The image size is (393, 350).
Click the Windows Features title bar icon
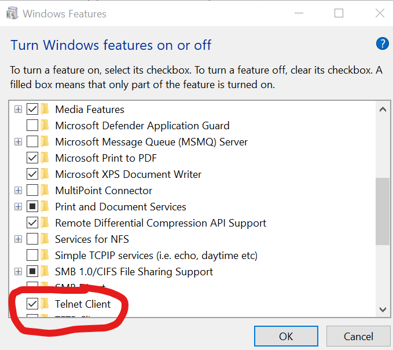pos(12,13)
